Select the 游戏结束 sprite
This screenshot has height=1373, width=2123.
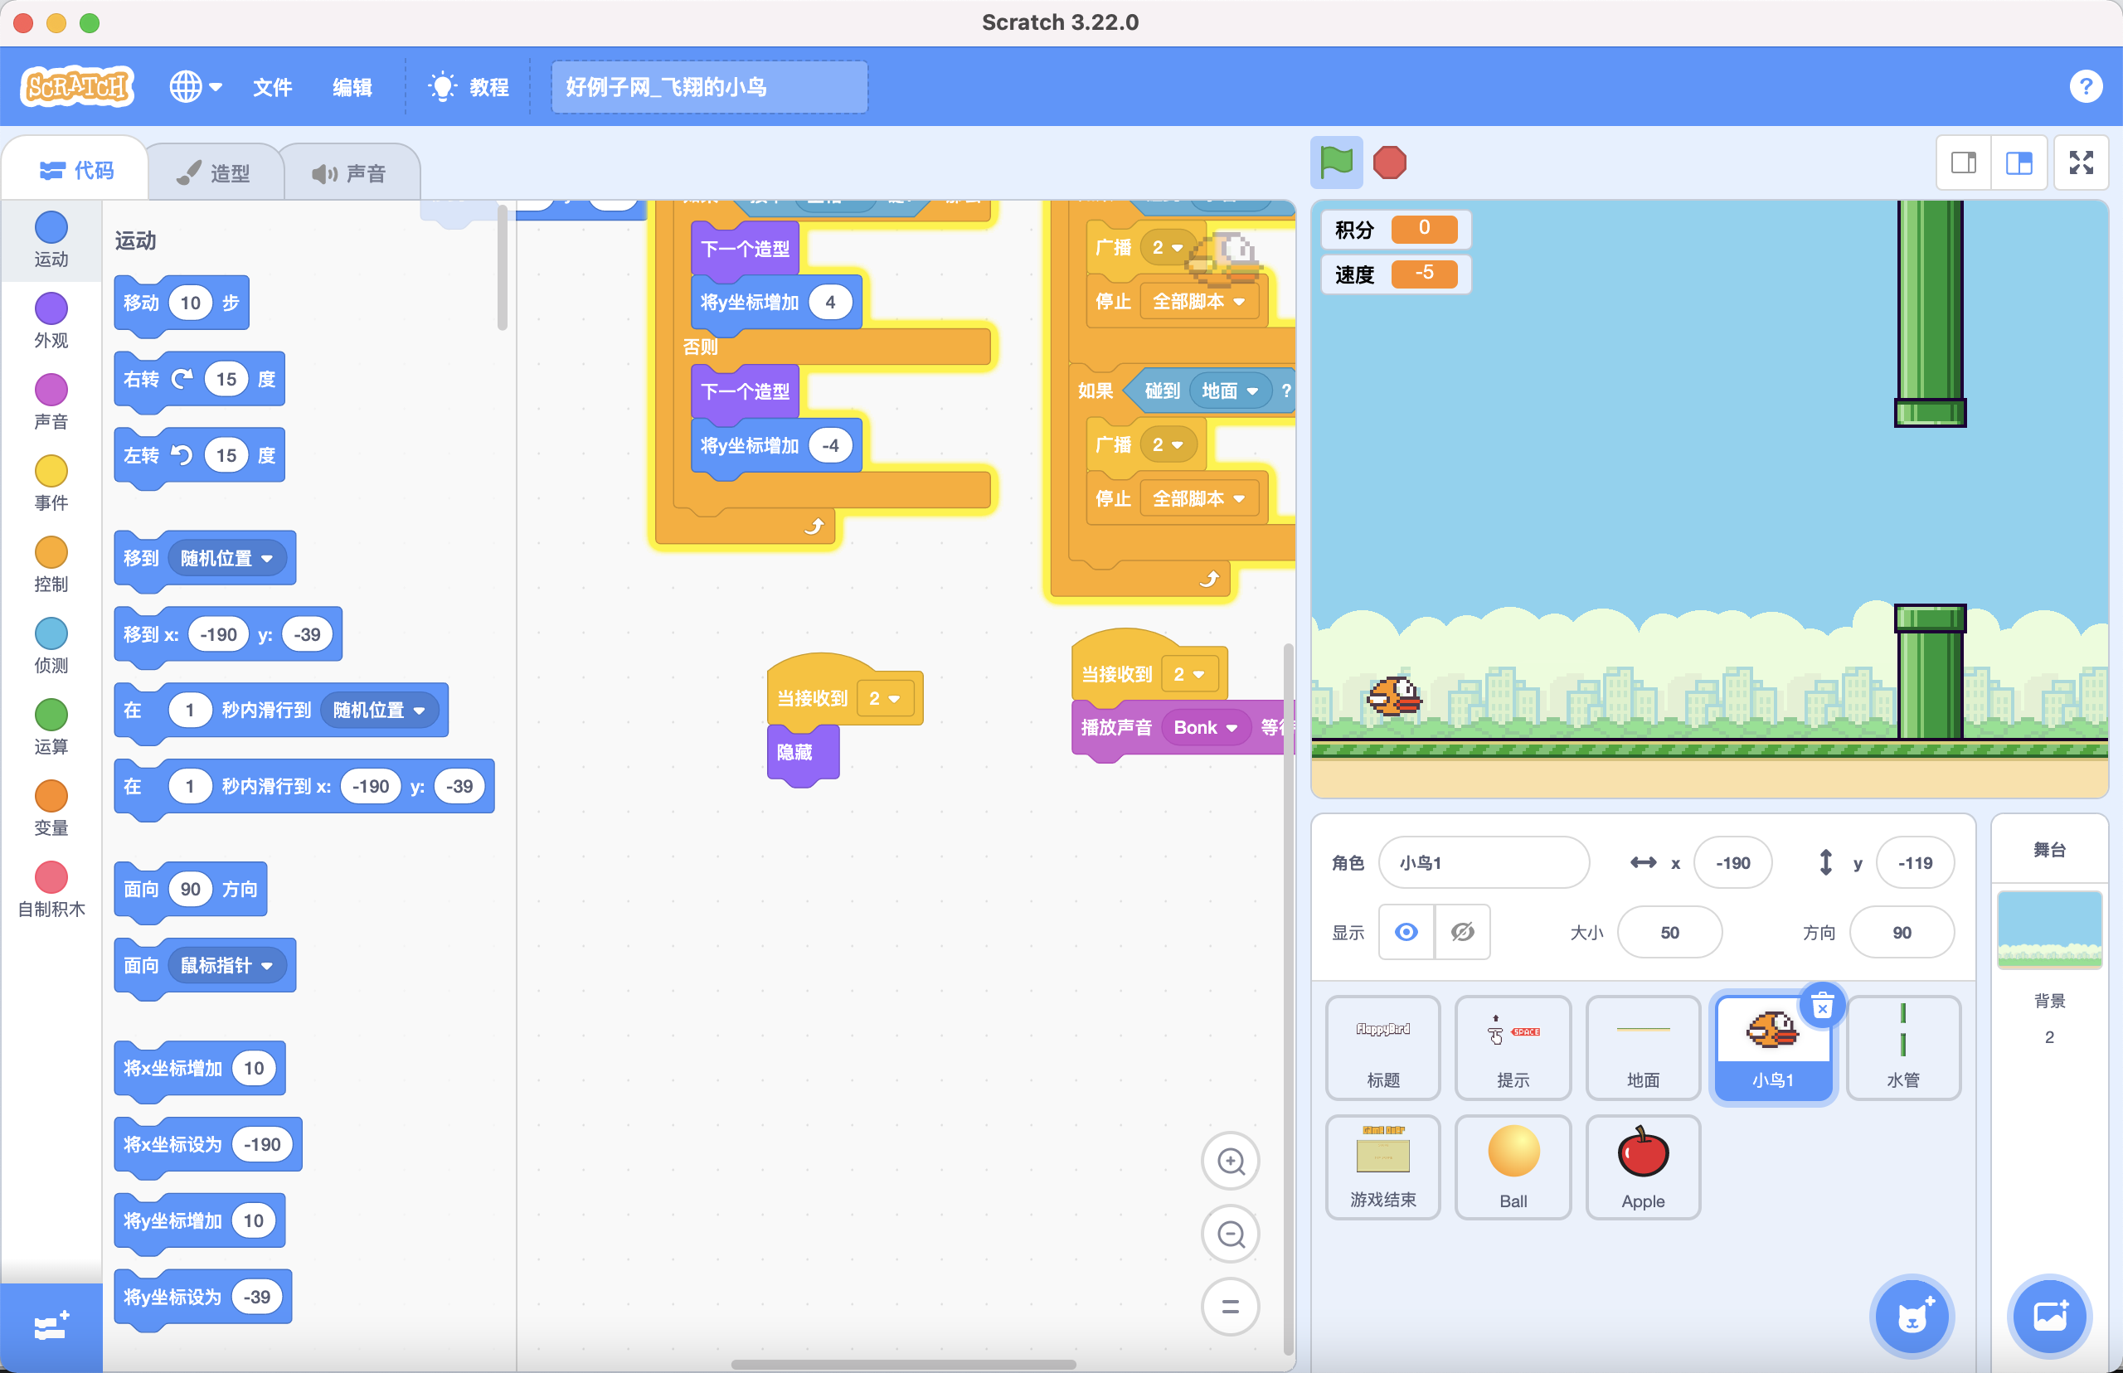[x=1383, y=1167]
